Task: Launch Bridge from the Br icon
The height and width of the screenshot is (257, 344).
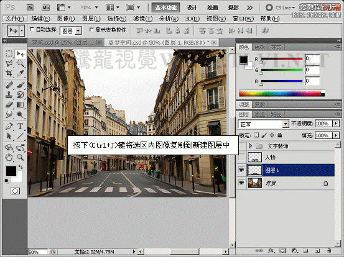Action: click(x=30, y=7)
